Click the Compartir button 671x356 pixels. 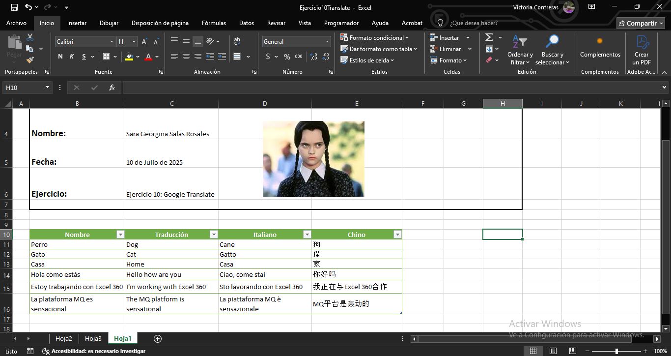641,23
